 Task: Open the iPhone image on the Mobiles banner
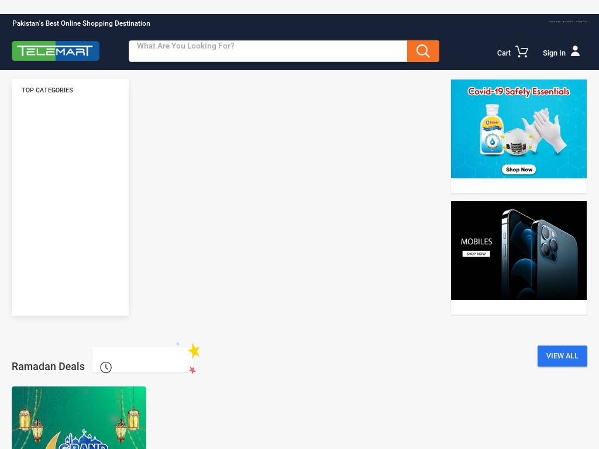[x=539, y=253]
